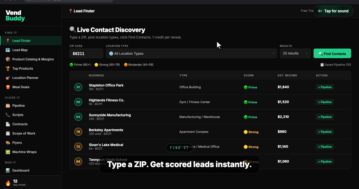The image size is (359, 189).
Task: Click the $2,210 revenue for Sunnyside Manufacturing
Action: coord(283,117)
